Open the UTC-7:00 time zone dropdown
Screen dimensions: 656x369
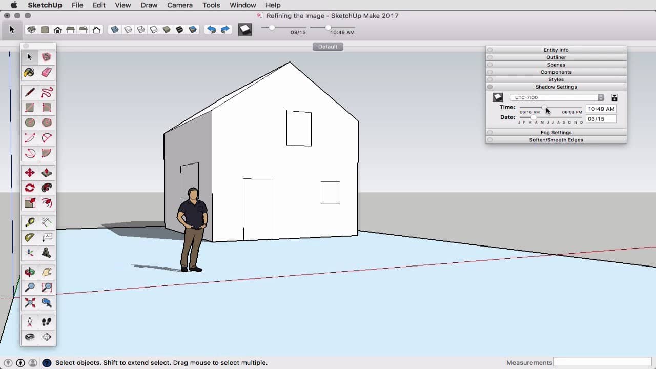click(x=557, y=97)
